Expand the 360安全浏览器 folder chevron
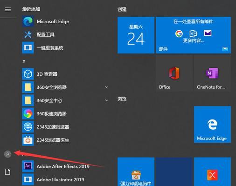Screen dimensions: 236x186 (107, 87)
